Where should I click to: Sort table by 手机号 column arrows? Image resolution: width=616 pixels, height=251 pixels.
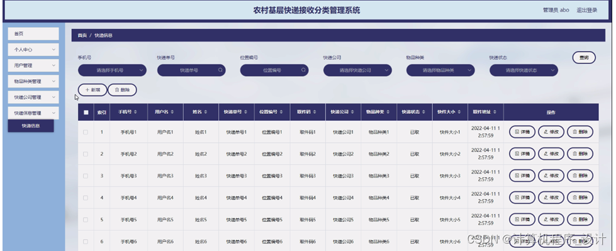pyautogui.click(x=135, y=112)
